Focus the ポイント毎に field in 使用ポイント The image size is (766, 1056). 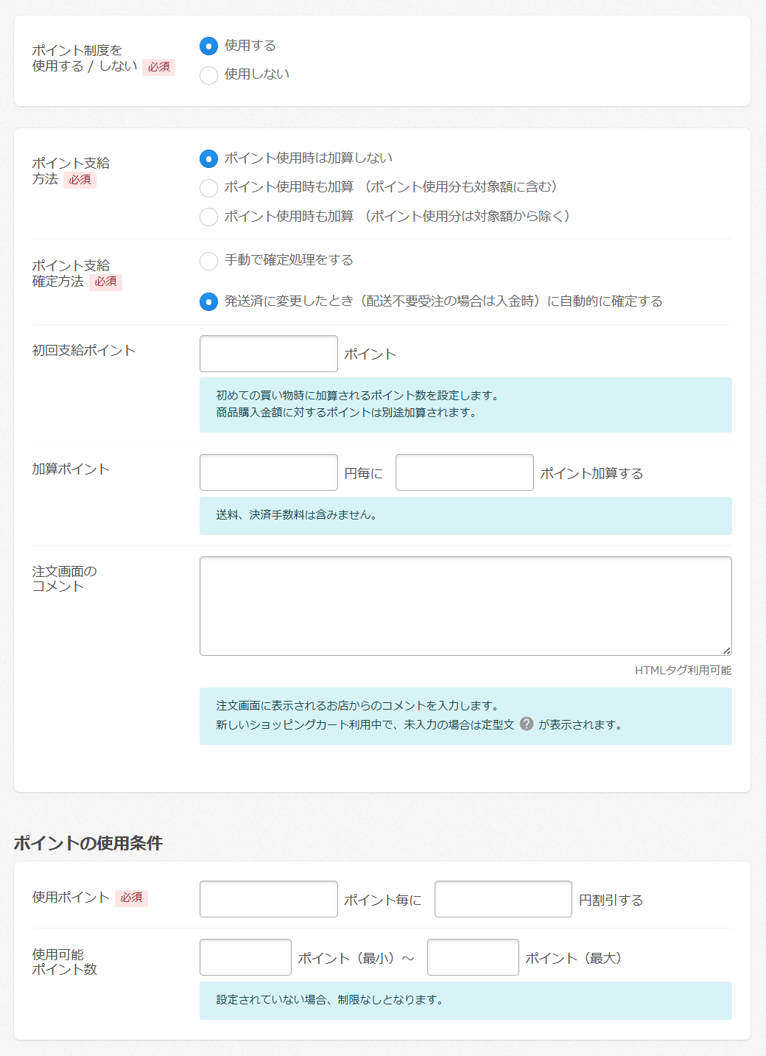point(268,899)
